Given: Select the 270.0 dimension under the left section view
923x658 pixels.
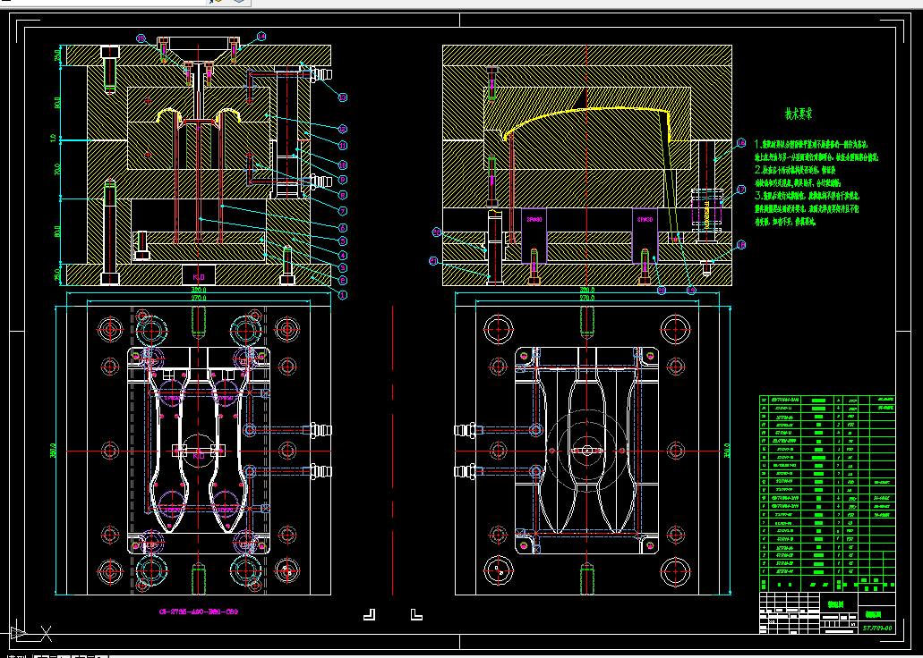Looking at the screenshot, I should click(199, 298).
